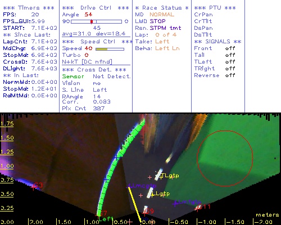
Task: Click the NORMAL mode value
Action: (x=162, y=15)
